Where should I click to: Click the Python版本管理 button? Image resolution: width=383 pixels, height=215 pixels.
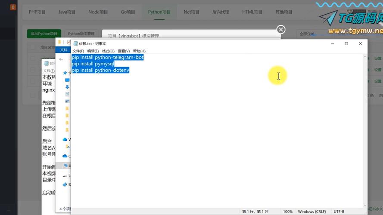[81, 34]
